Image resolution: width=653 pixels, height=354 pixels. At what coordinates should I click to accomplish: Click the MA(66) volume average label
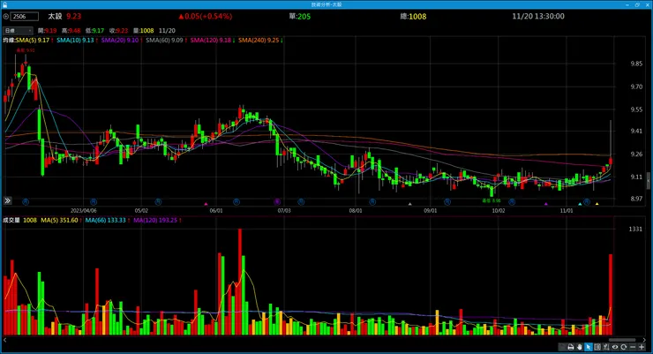point(105,220)
